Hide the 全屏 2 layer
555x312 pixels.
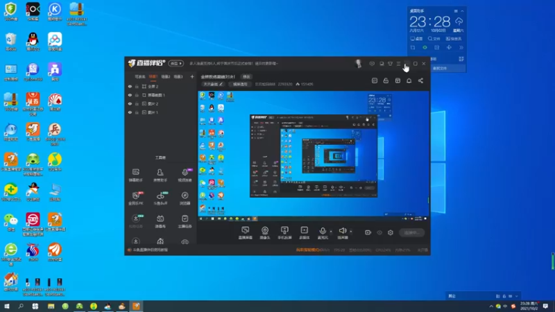click(x=130, y=86)
